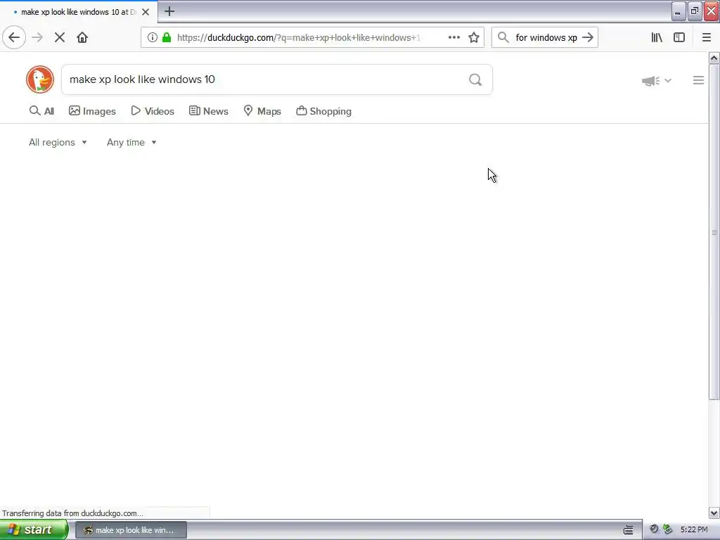
Task: Show site information via the info icon
Action: pos(153,38)
